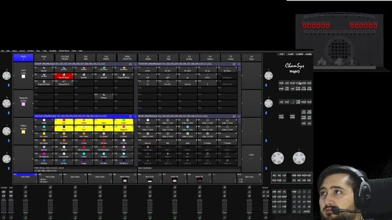This screenshot has width=392, height=220.
Task: Click the Magenta encoder wheel
Action: coord(7,103)
